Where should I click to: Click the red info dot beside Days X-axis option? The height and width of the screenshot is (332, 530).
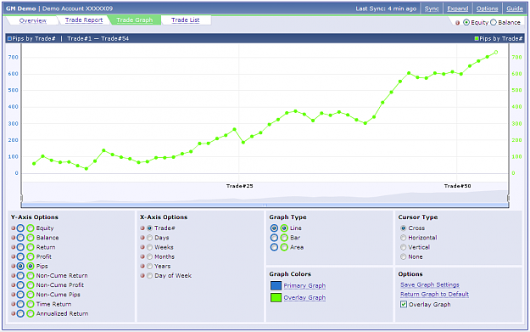pos(142,238)
